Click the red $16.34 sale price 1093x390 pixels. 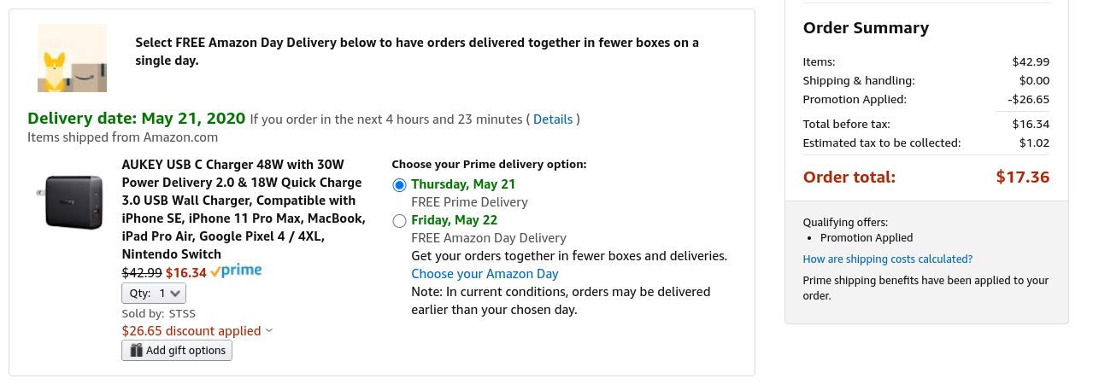[x=186, y=273]
